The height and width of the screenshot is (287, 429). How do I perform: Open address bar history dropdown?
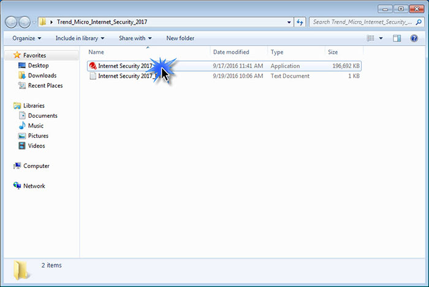tap(289, 22)
